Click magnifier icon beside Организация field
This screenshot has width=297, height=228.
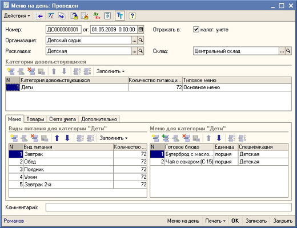click(141, 41)
